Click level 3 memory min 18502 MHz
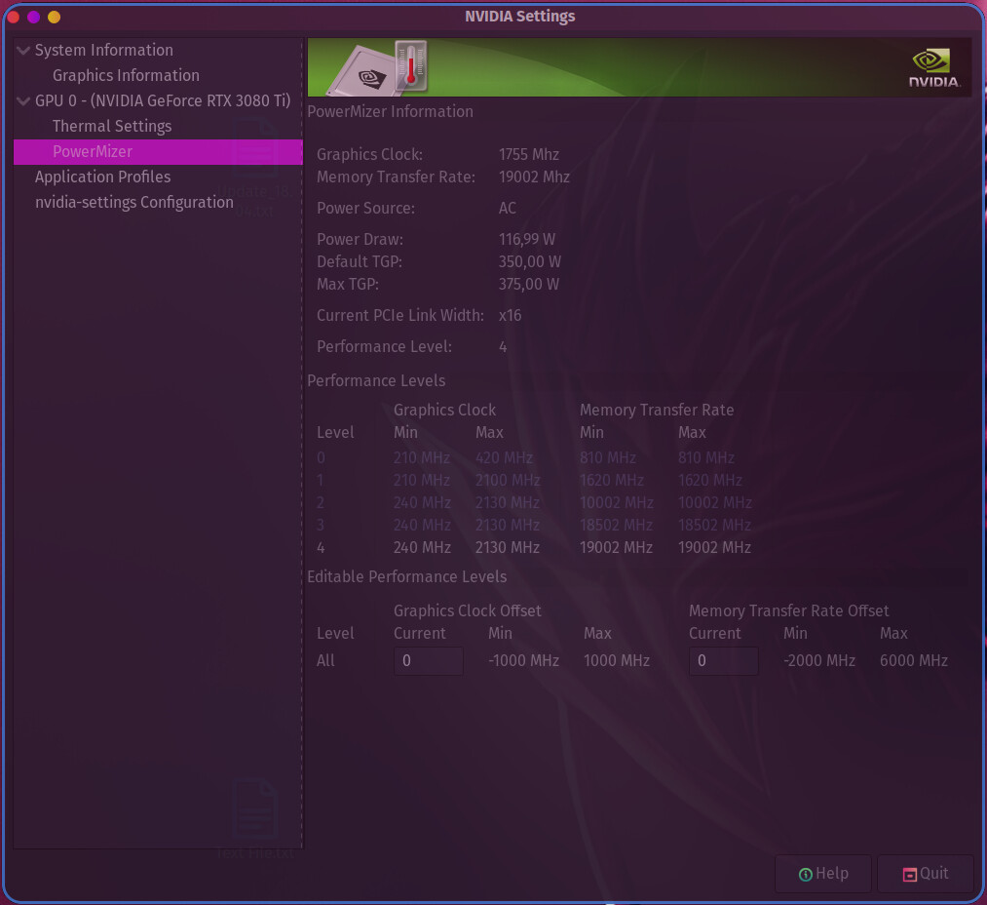The width and height of the screenshot is (987, 905). pos(616,526)
